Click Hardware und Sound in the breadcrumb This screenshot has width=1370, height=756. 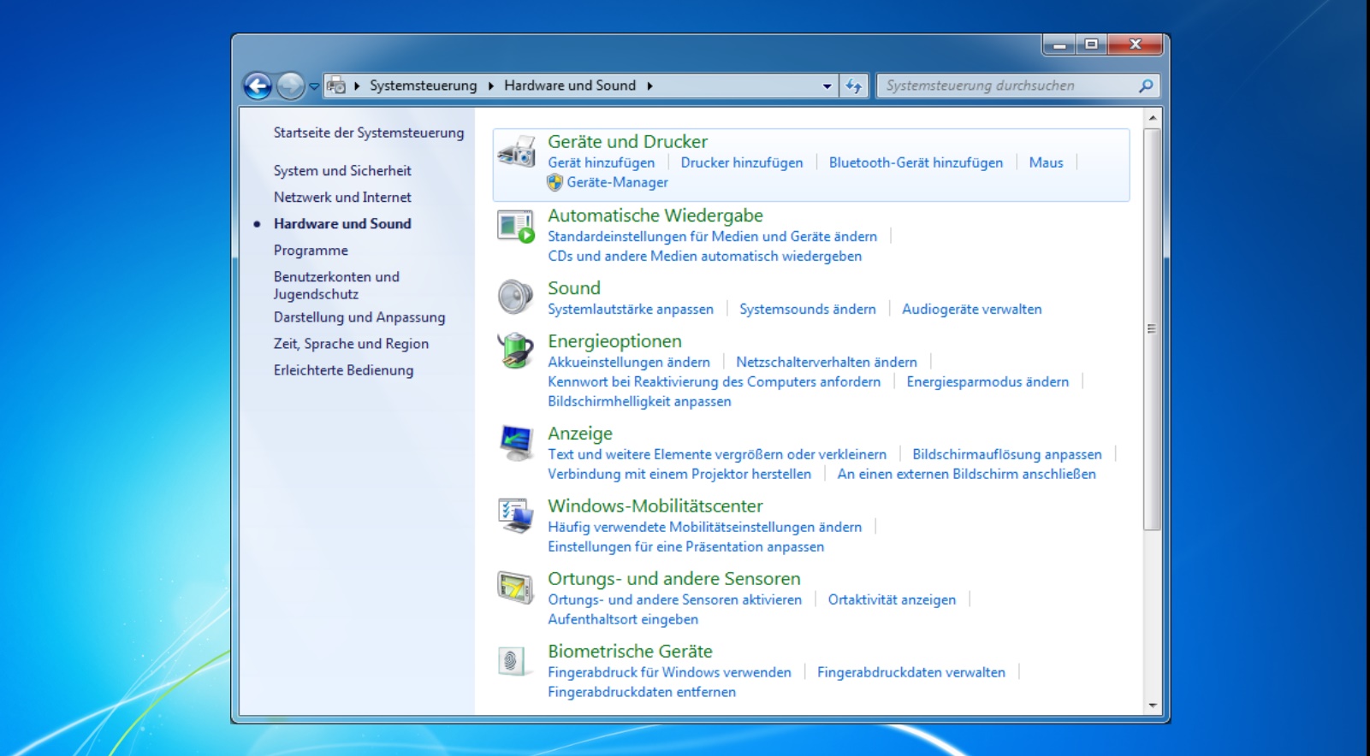coord(570,86)
